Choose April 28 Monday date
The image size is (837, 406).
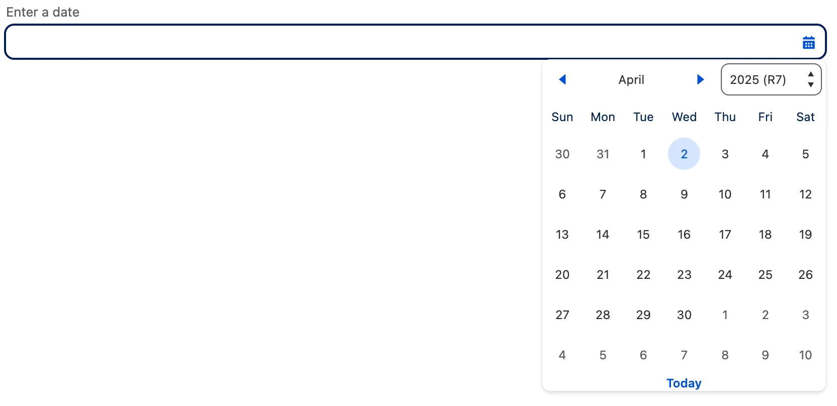(x=603, y=315)
